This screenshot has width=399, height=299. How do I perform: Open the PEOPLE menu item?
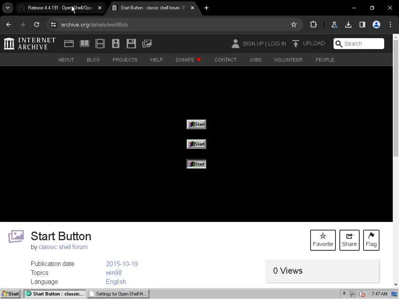[x=325, y=60]
